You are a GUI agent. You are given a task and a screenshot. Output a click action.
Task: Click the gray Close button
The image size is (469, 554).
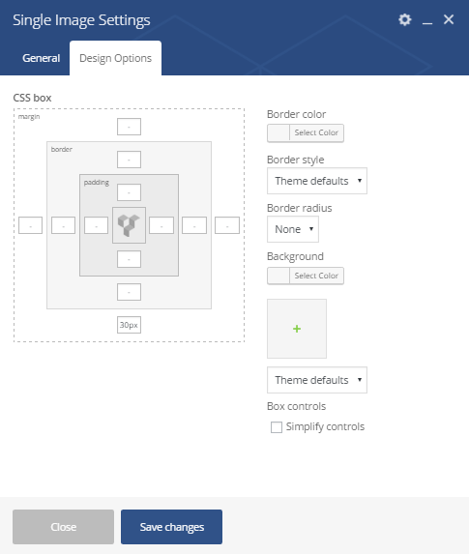[x=63, y=527]
